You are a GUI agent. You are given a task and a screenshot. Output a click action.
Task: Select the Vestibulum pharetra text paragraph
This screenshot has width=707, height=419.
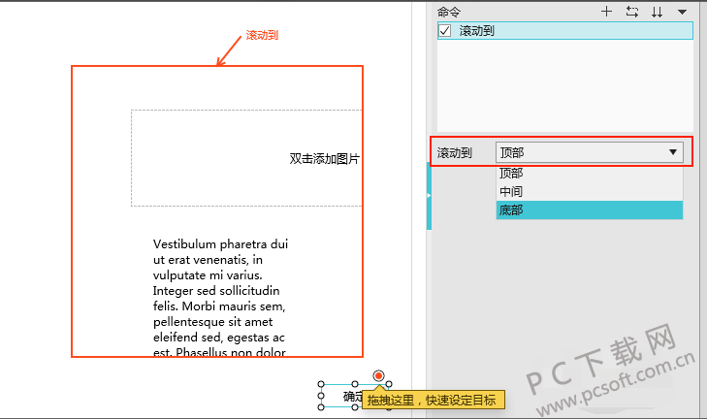[220, 298]
